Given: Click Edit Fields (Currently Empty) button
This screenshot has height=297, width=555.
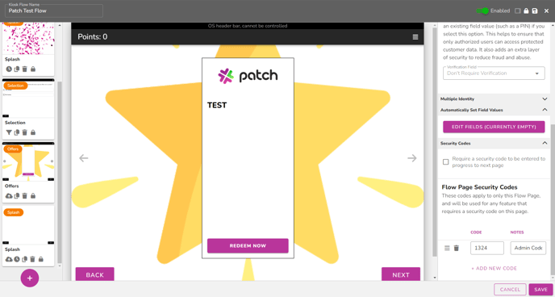Looking at the screenshot, I should coord(494,127).
